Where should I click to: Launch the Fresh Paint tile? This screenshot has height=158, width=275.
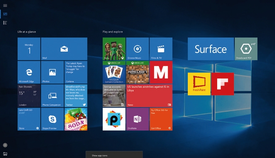pos(199,84)
